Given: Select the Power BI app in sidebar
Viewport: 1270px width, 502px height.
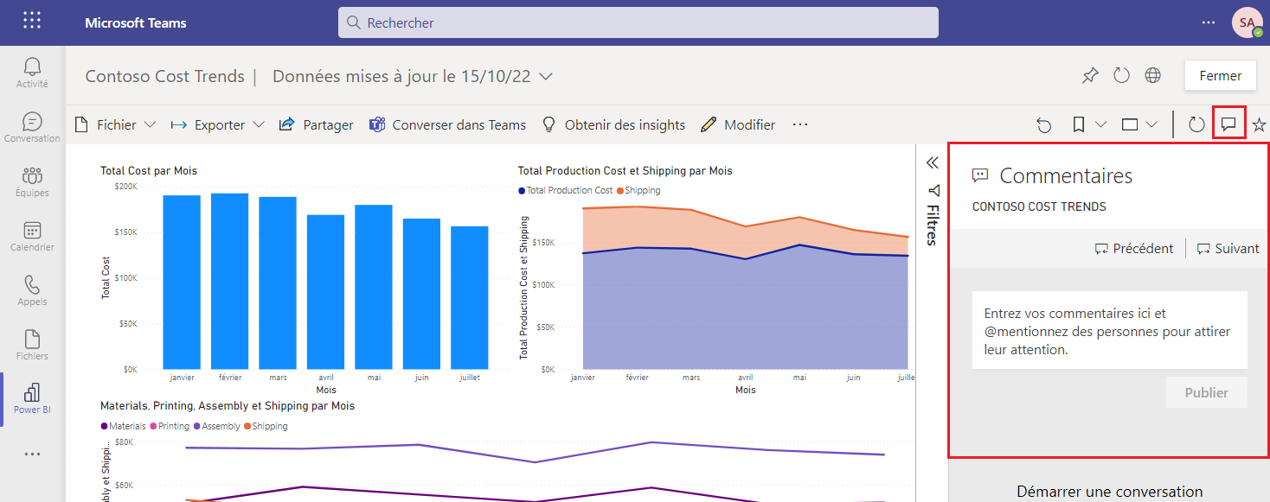Looking at the screenshot, I should [x=32, y=399].
